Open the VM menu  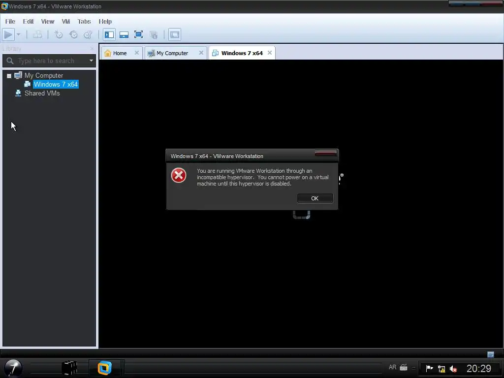pos(66,22)
